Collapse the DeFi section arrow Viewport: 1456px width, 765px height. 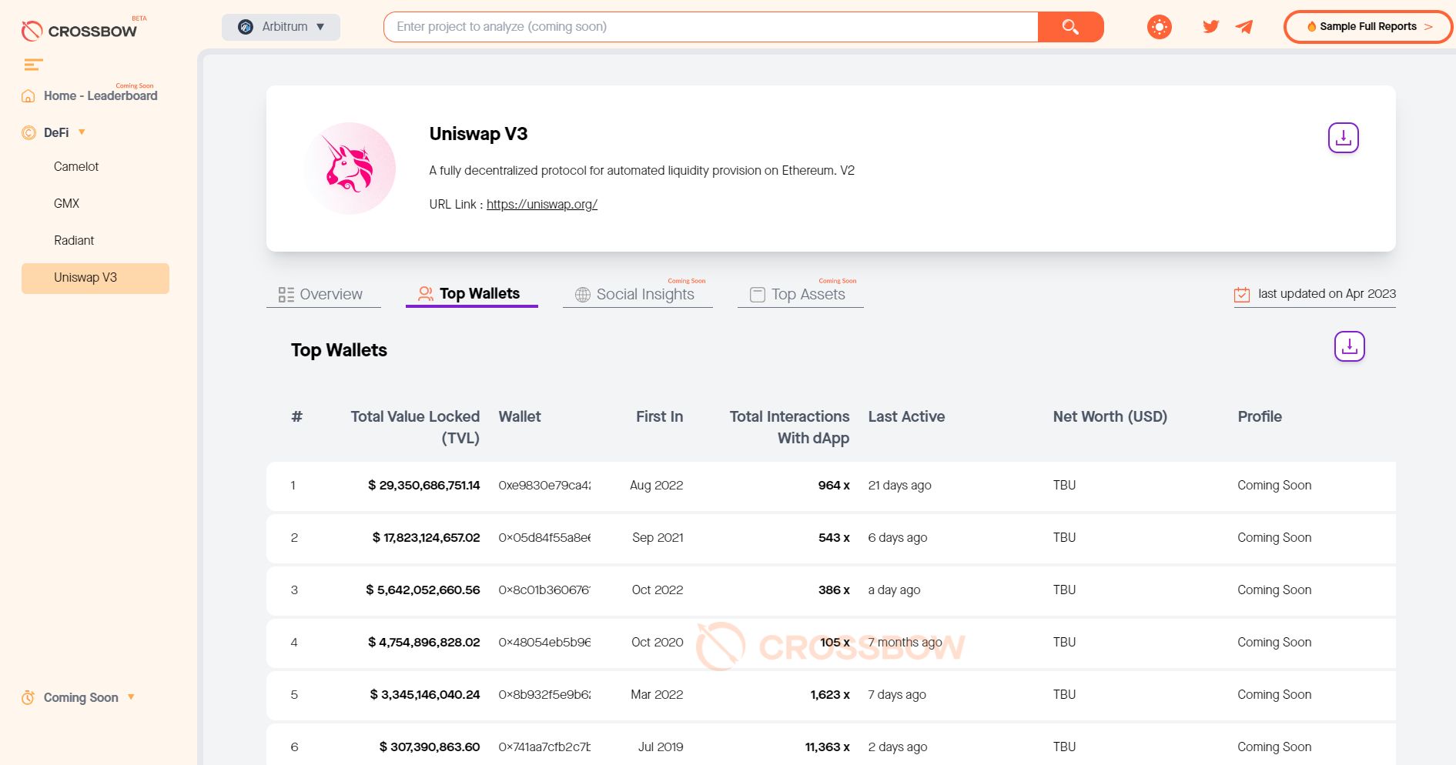point(82,132)
